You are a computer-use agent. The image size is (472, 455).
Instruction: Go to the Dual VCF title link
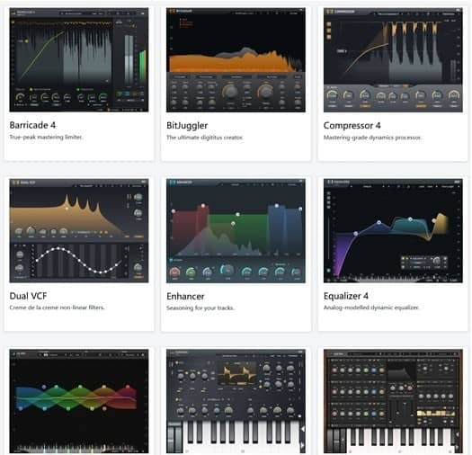[28, 296]
